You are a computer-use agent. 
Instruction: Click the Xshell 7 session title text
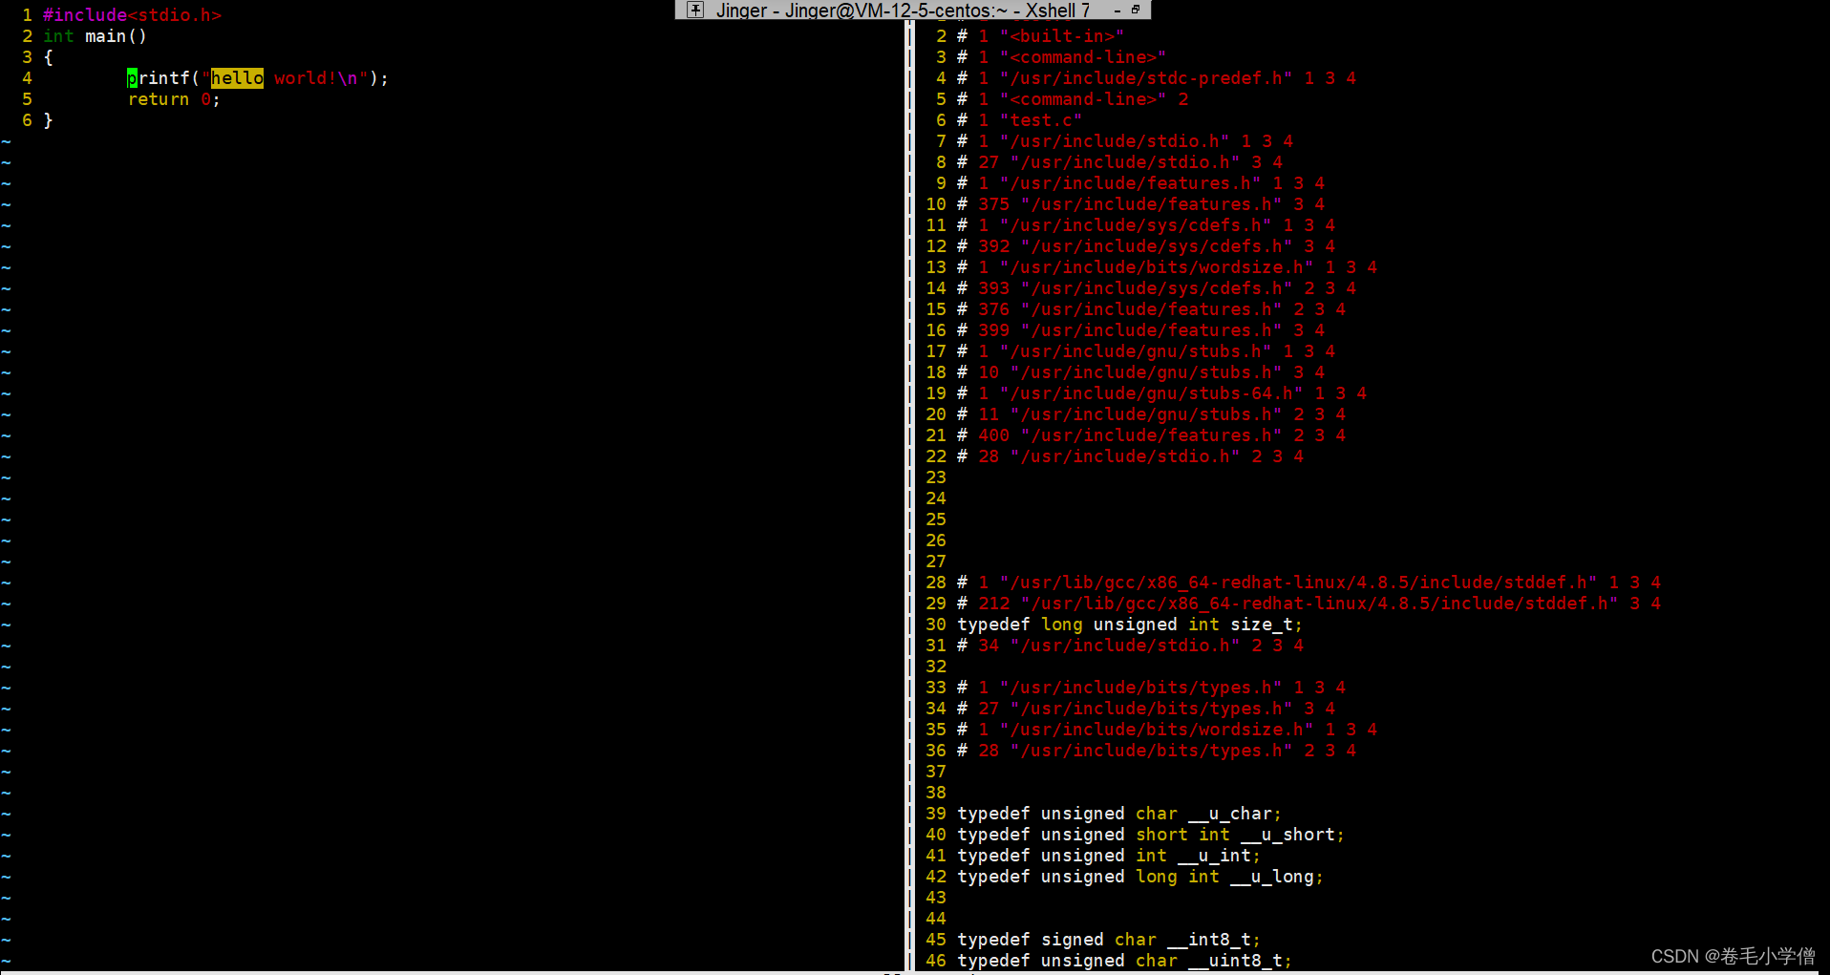(903, 11)
